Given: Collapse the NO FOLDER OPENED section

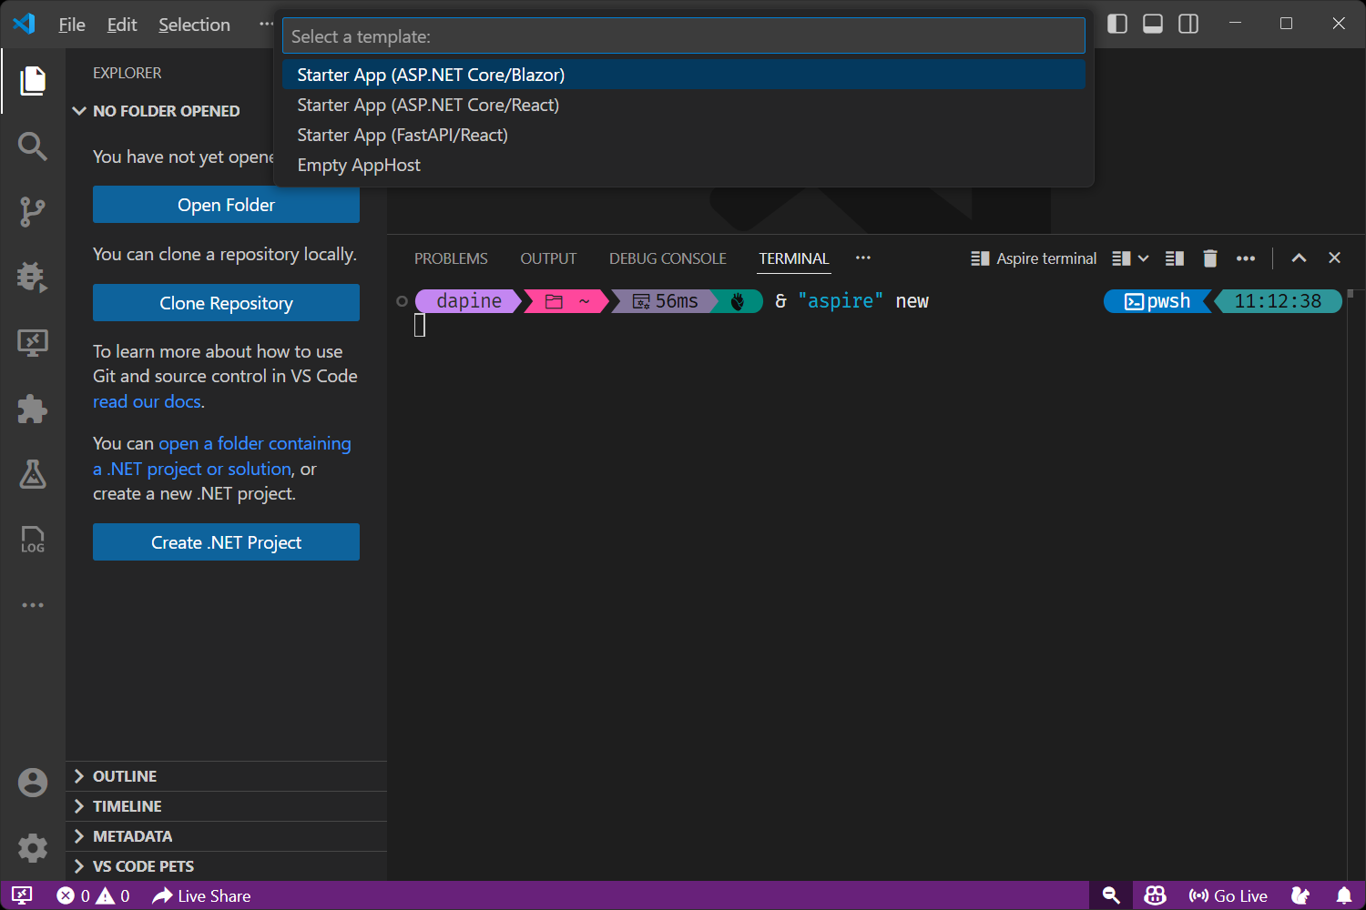Looking at the screenshot, I should click(78, 110).
